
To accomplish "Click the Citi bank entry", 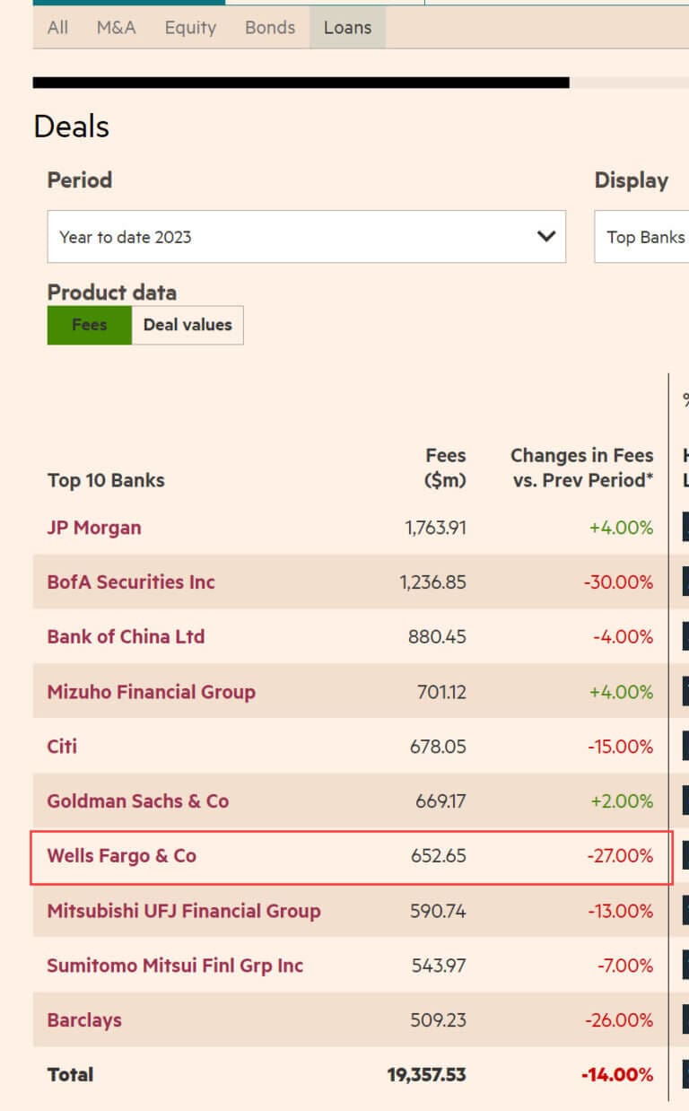I will [x=61, y=746].
